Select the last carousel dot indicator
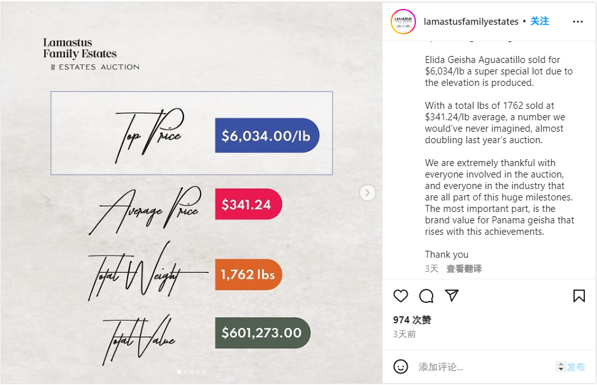The width and height of the screenshot is (597, 385). tap(205, 372)
